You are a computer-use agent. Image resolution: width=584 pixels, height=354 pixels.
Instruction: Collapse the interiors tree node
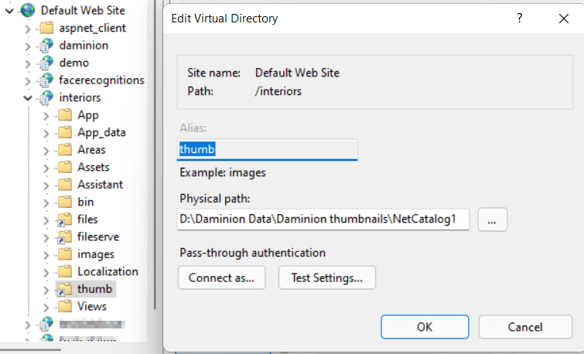point(28,98)
